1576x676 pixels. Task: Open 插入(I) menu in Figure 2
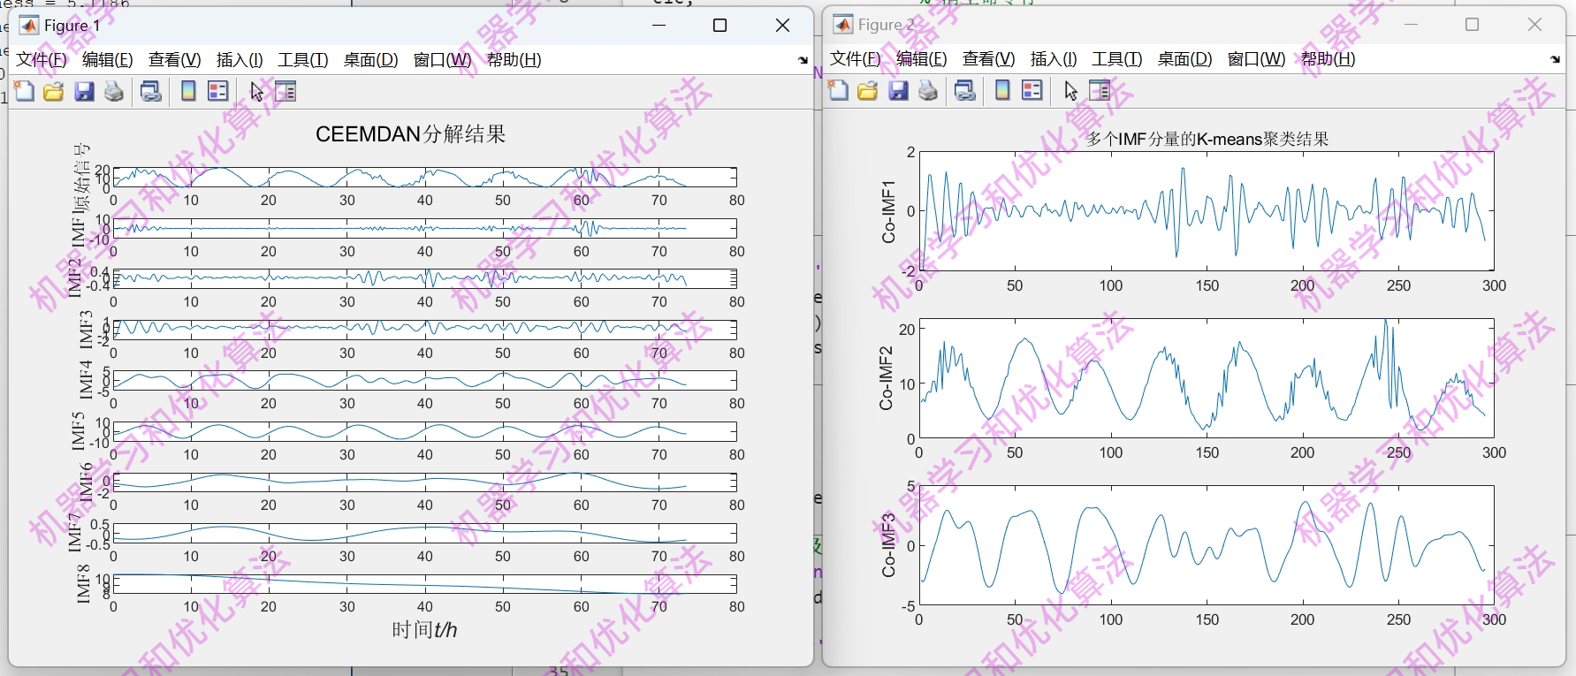[1054, 59]
